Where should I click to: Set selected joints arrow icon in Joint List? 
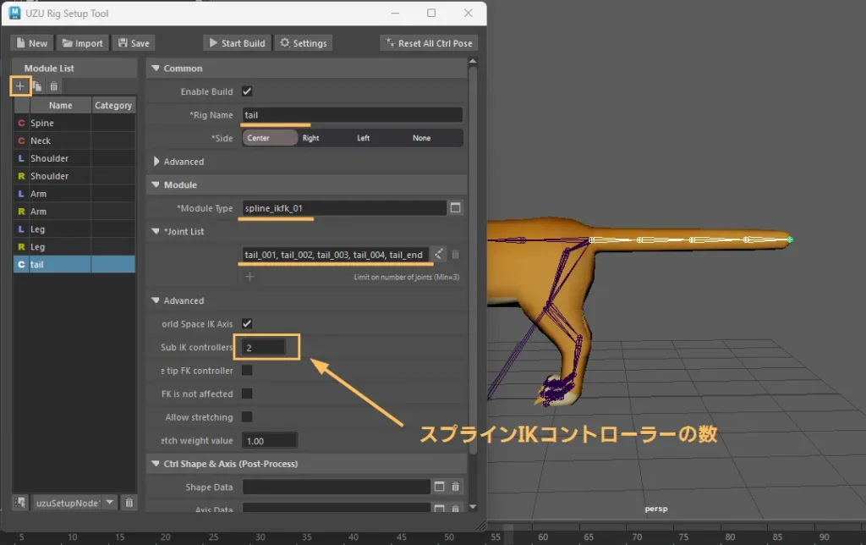point(439,254)
